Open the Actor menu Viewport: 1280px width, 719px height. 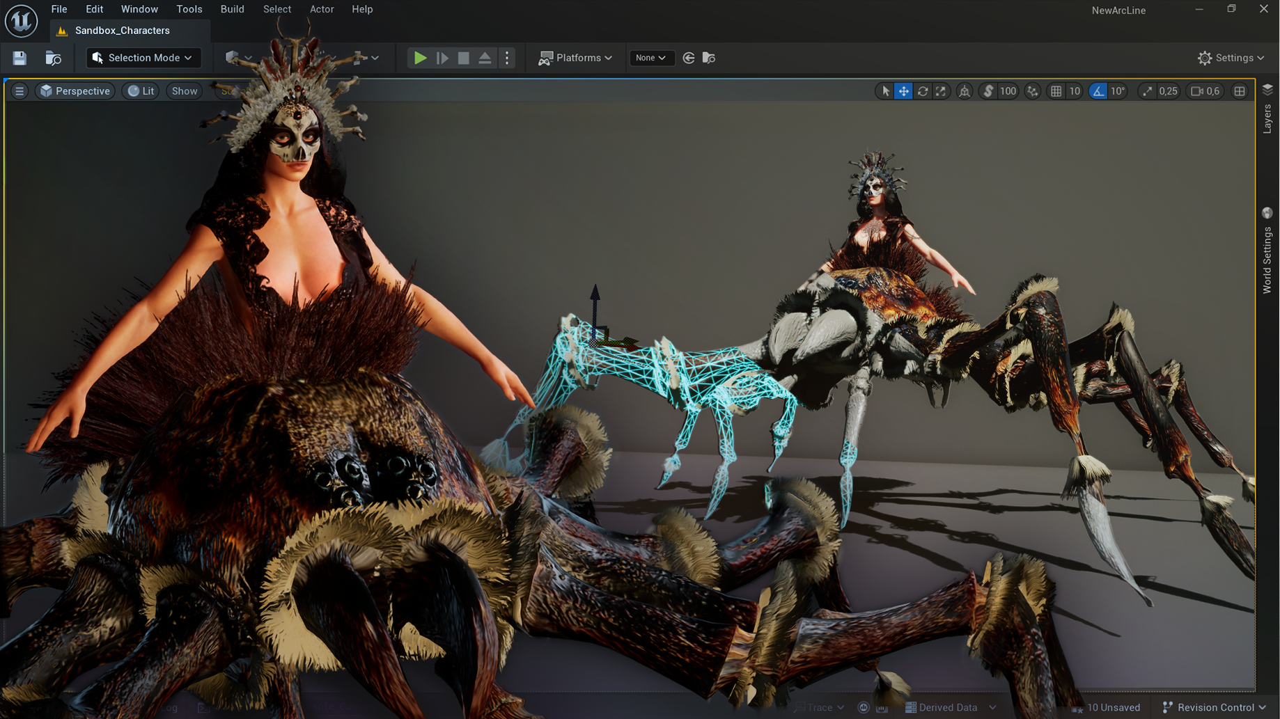322,9
